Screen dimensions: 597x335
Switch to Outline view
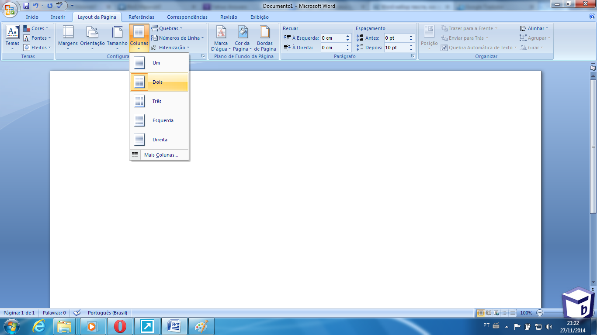[x=505, y=313]
